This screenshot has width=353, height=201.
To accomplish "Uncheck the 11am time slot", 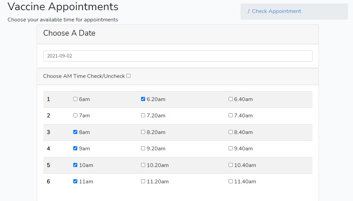I will tap(75, 181).
